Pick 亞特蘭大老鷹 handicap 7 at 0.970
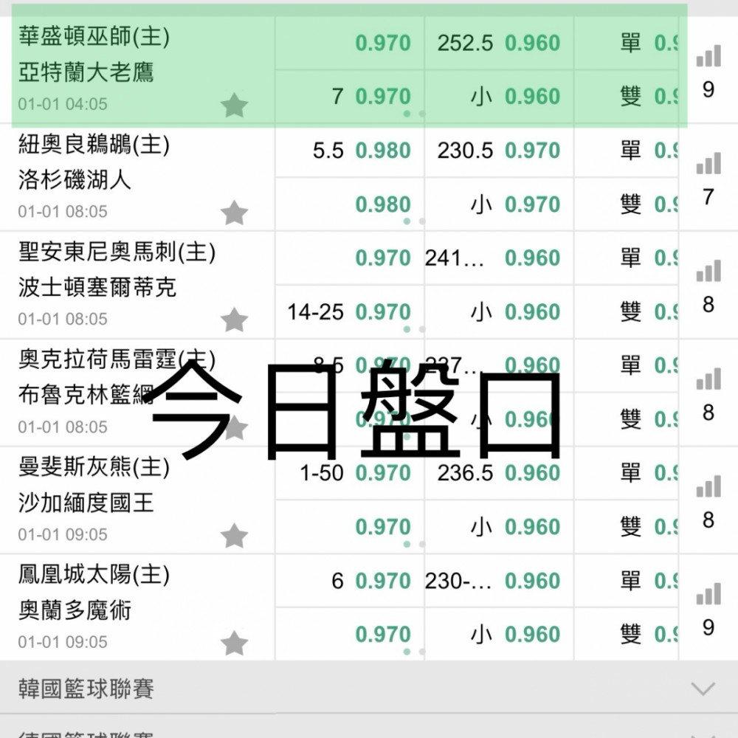738x738 pixels. (349, 97)
